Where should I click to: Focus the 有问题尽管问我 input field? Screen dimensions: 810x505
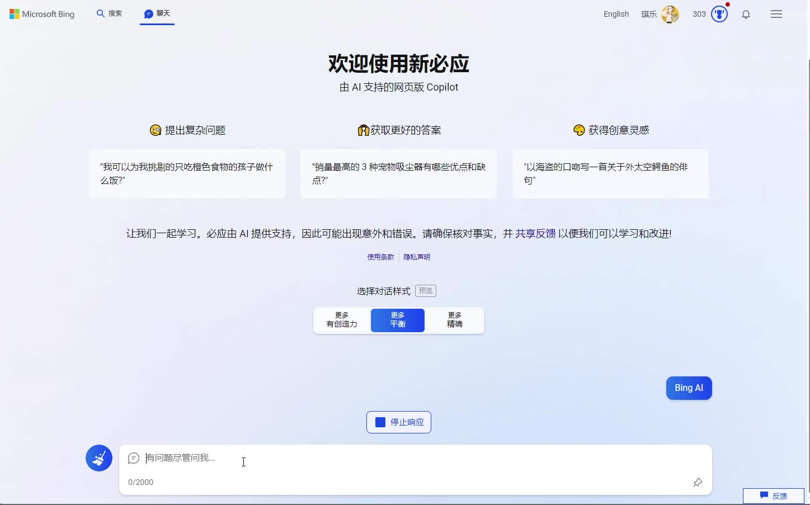(415, 458)
